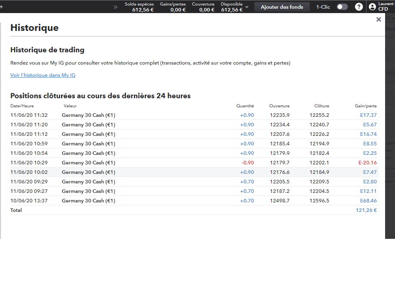The height and width of the screenshot is (284, 395).
Task: Select the row dated 11/06/20 11:12
Action: [195, 134]
